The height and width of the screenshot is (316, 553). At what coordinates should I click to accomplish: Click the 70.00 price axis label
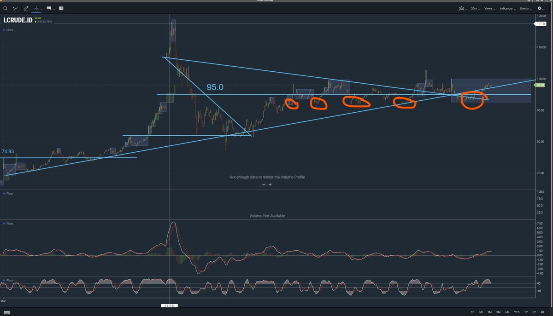click(541, 173)
